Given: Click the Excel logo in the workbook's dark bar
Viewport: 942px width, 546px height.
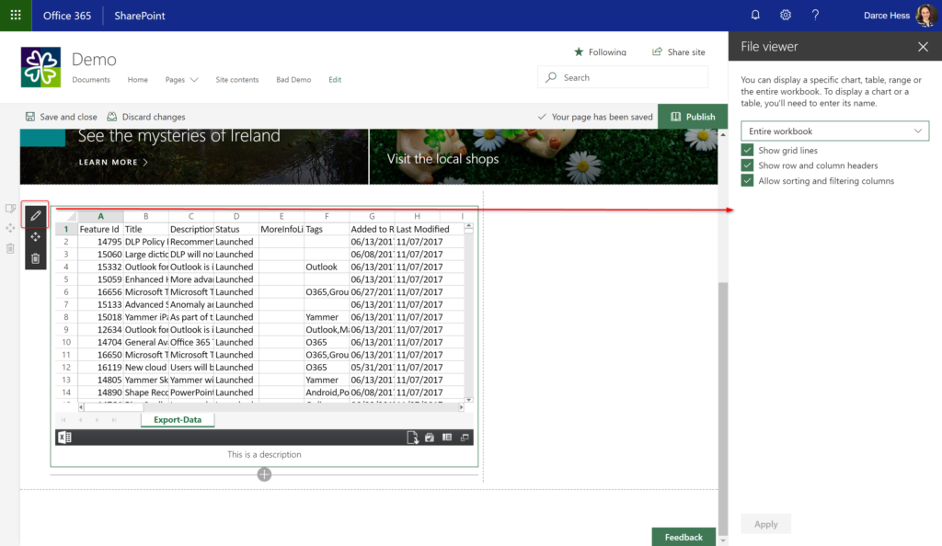Looking at the screenshot, I should (64, 438).
